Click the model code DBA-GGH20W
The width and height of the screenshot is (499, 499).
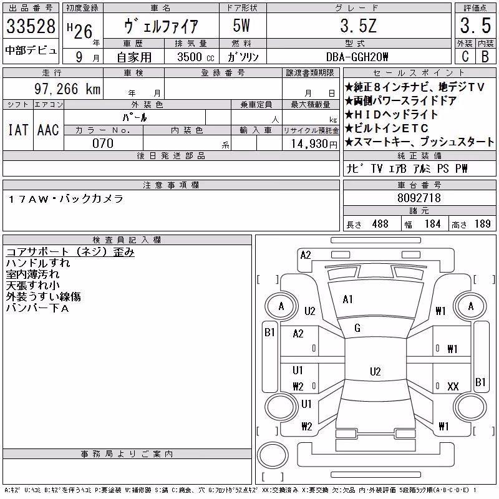point(357,57)
